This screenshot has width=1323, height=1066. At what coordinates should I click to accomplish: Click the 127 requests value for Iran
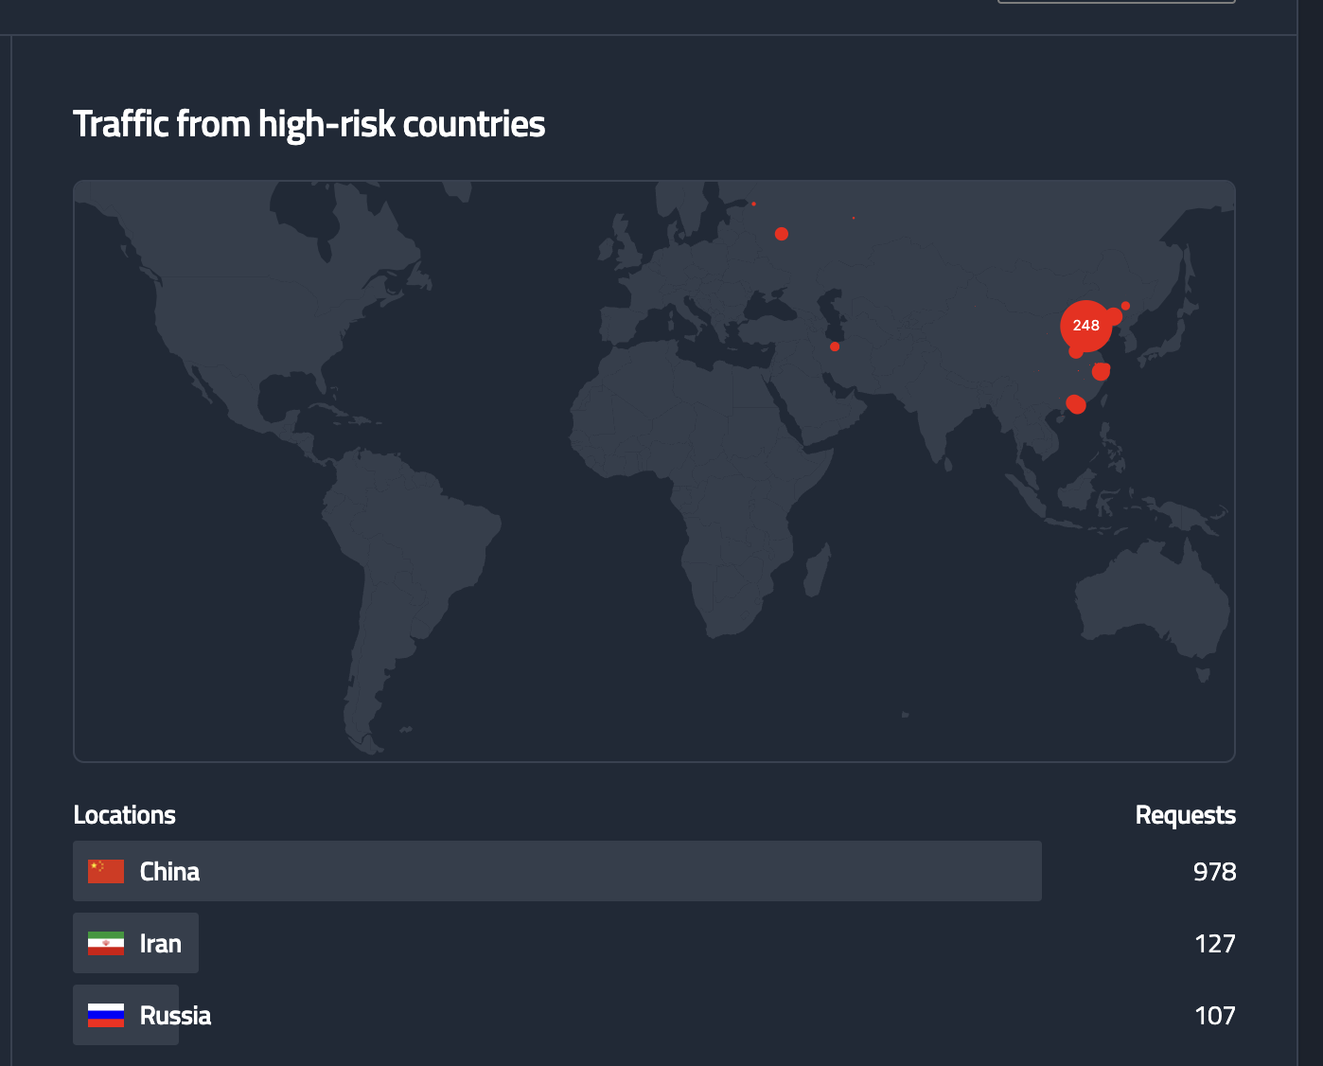coord(1214,943)
